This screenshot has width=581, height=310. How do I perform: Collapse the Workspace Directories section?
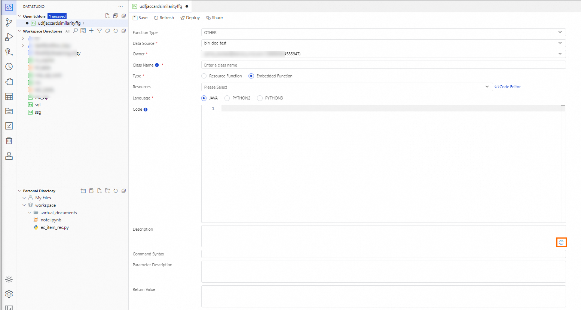click(x=20, y=31)
